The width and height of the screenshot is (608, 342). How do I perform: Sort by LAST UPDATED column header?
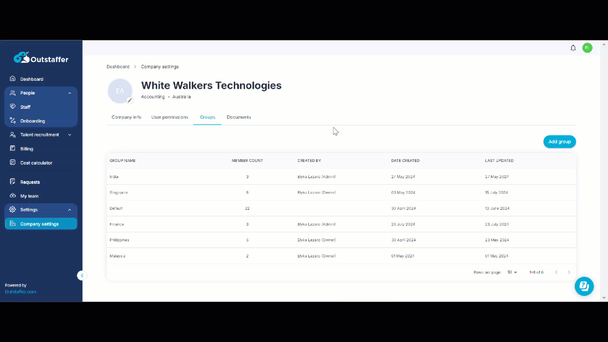coord(499,161)
